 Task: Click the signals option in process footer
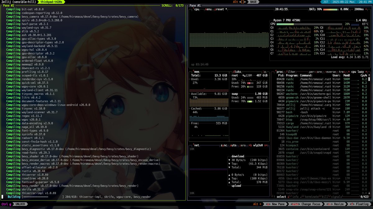tap(336, 197)
